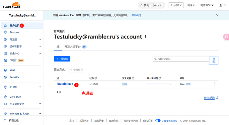Open the linuxdo.love row three-dot menu
Image resolution: width=229 pixels, height=125 pixels.
pos(215,84)
